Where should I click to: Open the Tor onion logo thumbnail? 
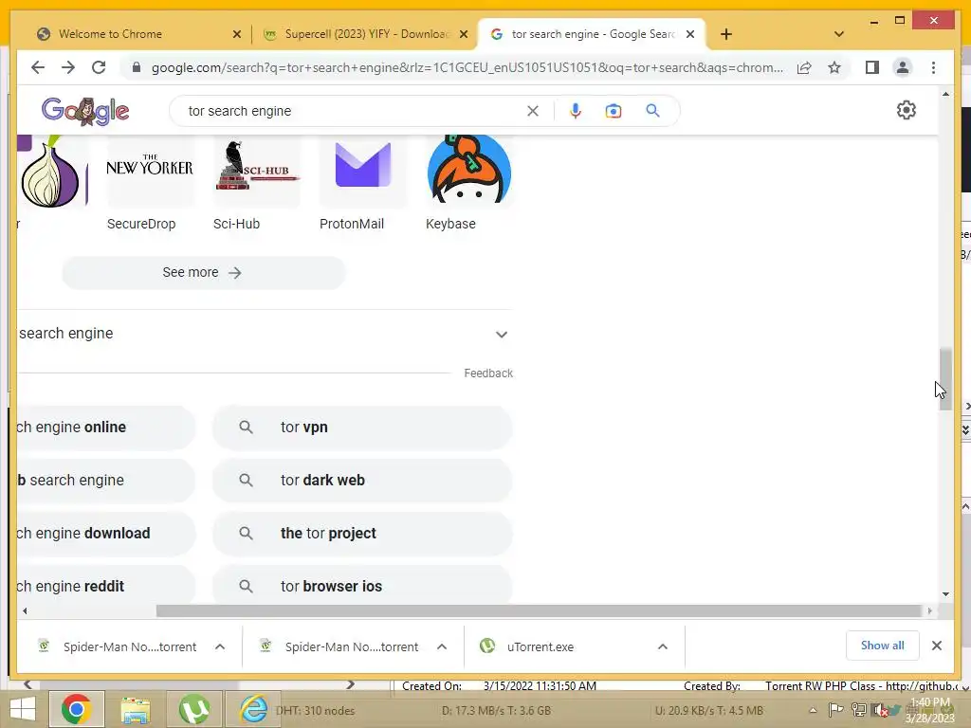point(51,173)
